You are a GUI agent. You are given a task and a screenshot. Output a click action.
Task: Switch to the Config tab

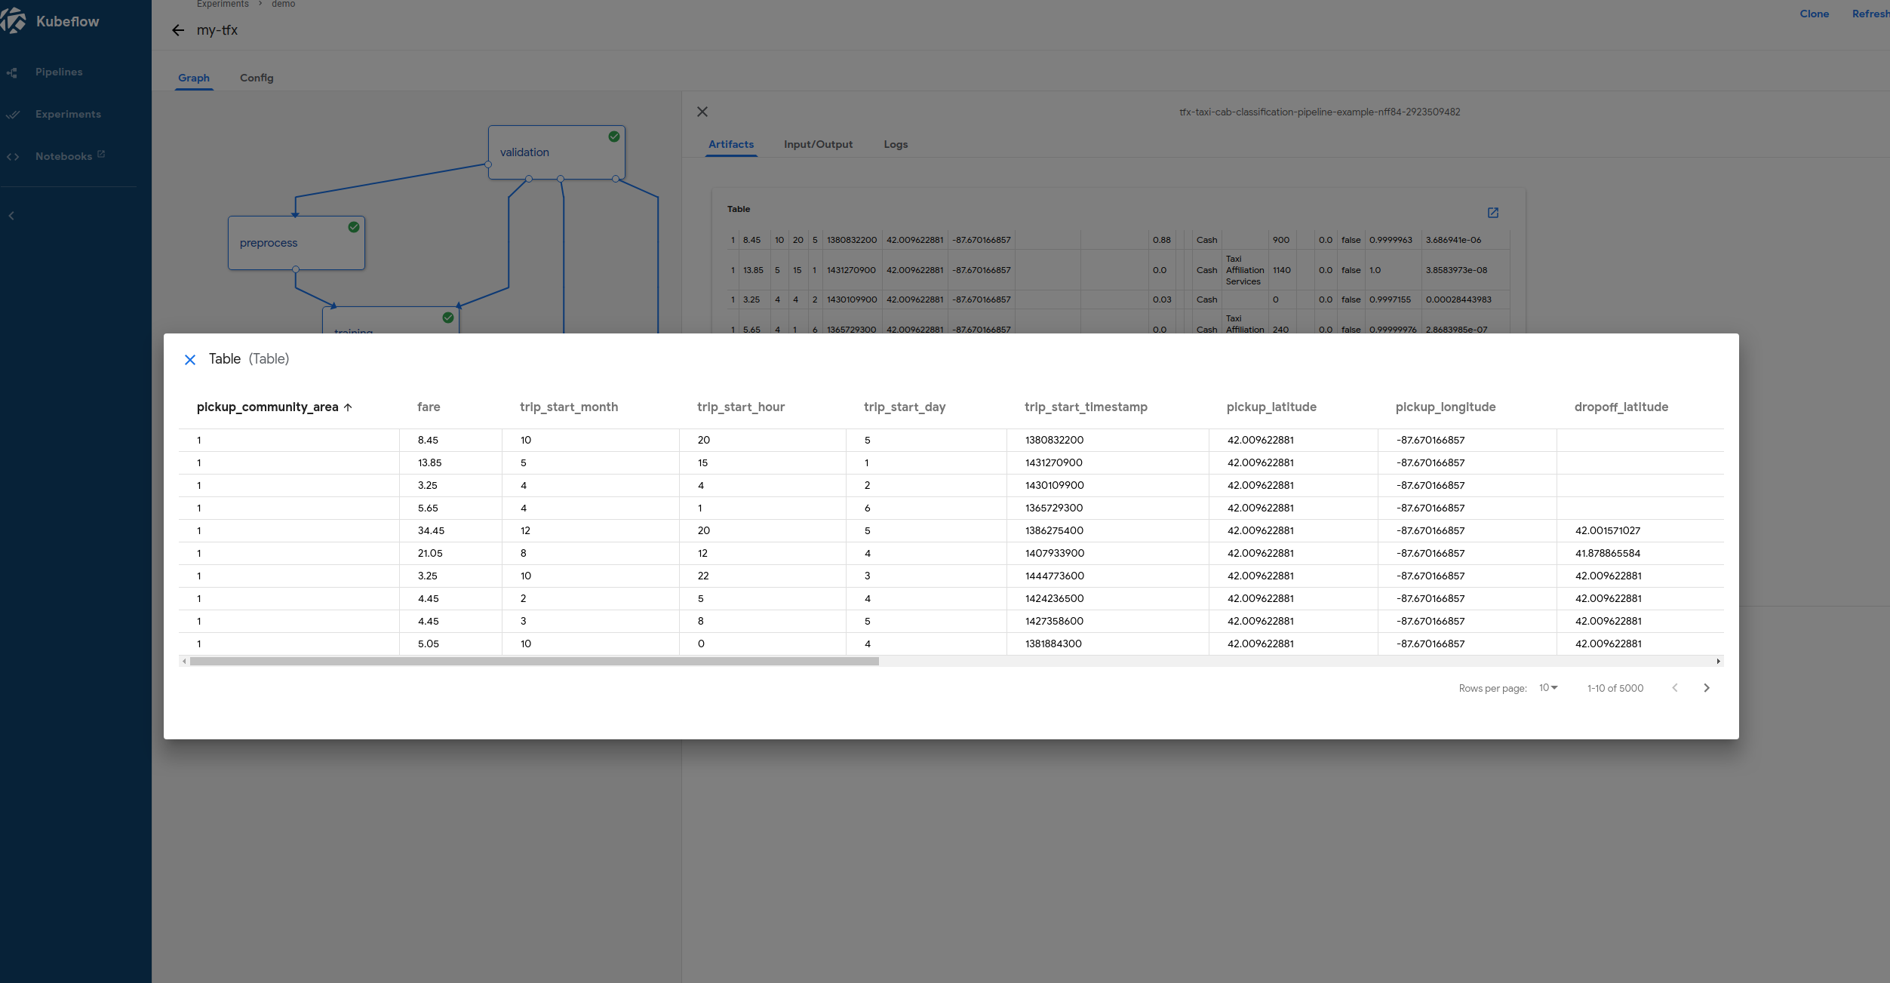coord(256,78)
